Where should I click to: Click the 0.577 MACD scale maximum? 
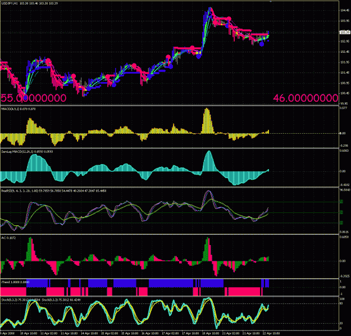point(344,108)
